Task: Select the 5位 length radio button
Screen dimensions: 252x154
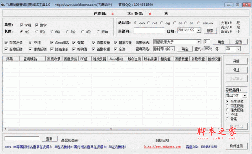Action: (x=37, y=32)
